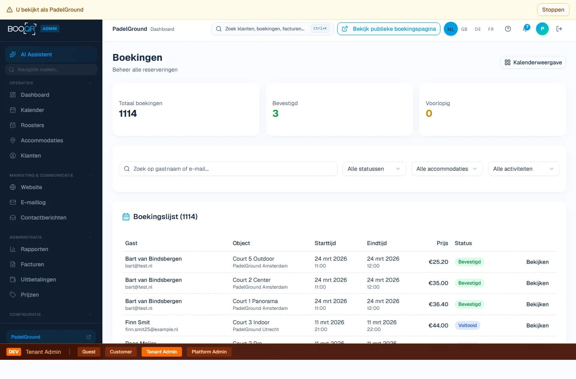Click the Stoppen button
Screen dimensions: 576x379
click(553, 9)
